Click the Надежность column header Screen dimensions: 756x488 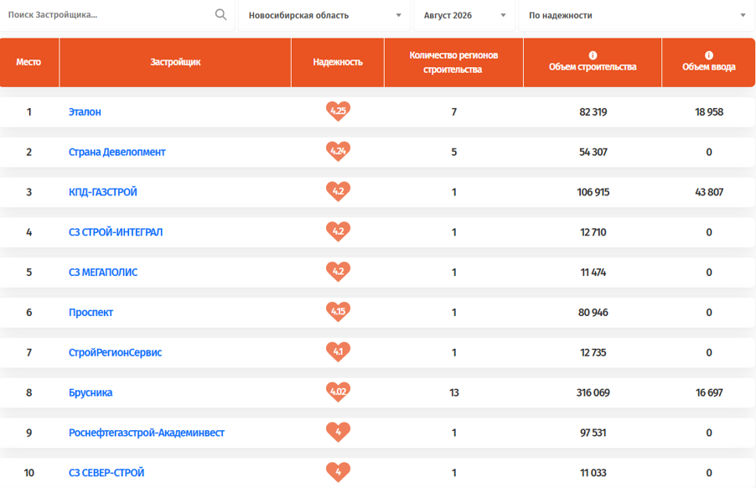click(338, 62)
